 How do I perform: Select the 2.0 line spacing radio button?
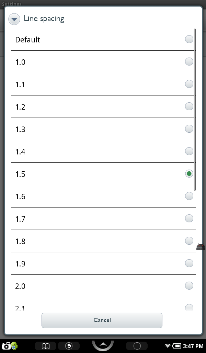pos(189,286)
